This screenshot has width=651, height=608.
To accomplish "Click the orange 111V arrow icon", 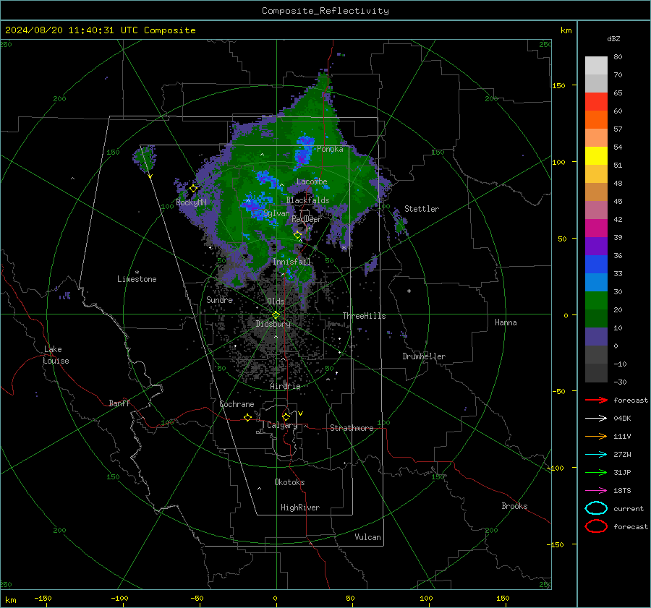I will tap(596, 436).
